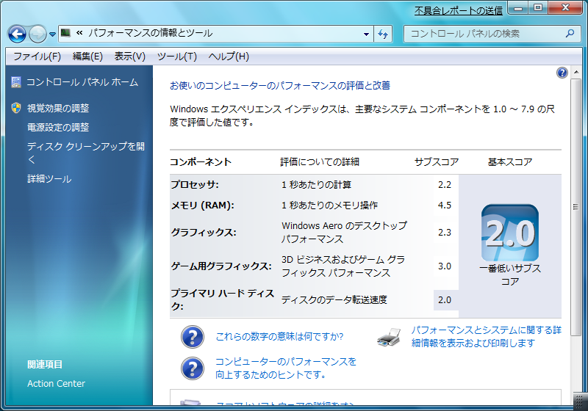Open the 表示(V) menu
Viewport: 588px width, 411px height.
pos(130,57)
